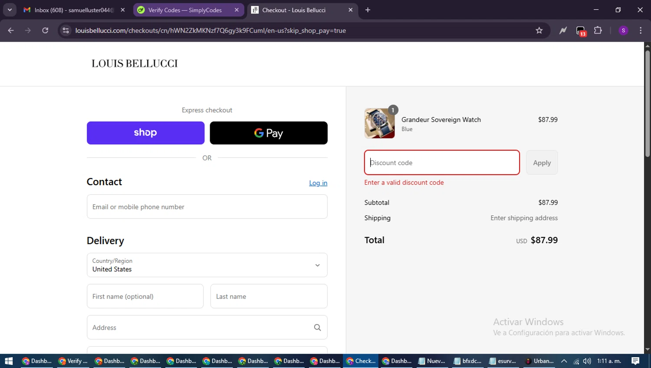Restore down the Chrome window

click(618, 10)
